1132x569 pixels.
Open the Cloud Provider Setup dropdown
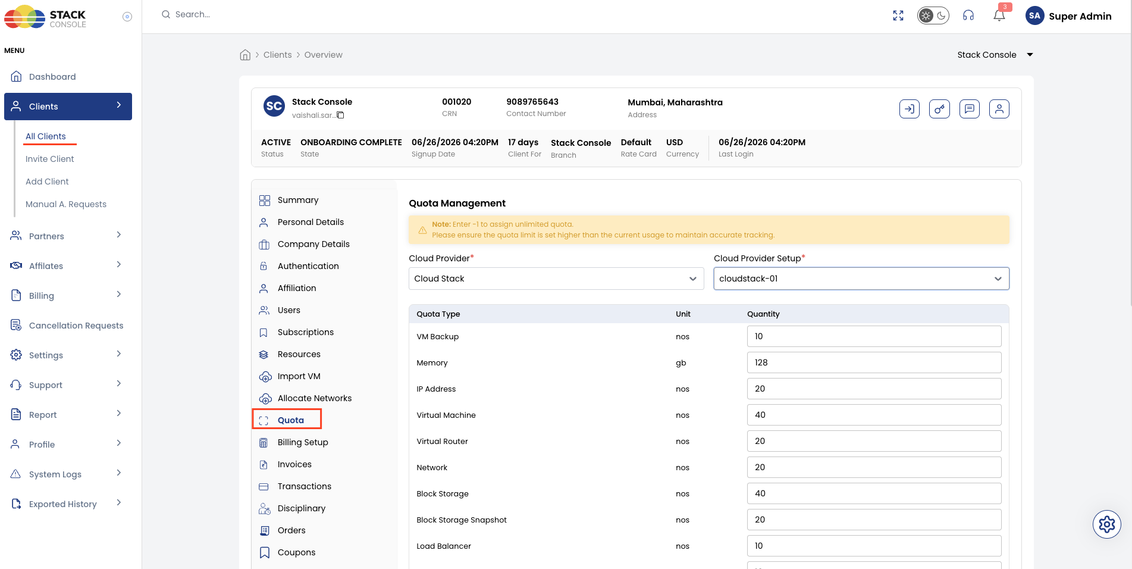point(861,279)
